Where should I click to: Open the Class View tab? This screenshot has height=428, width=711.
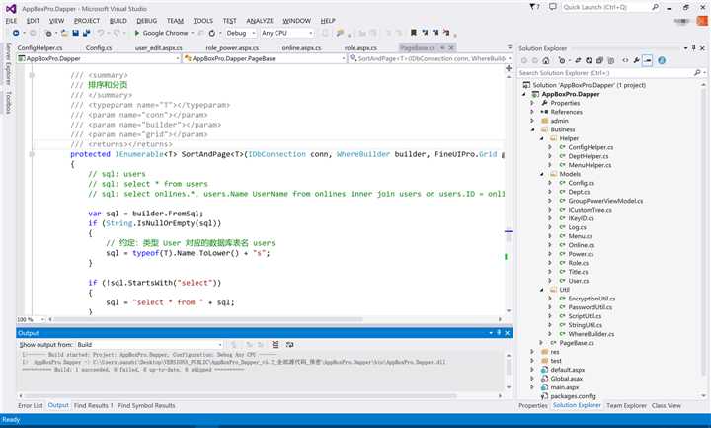point(667,405)
